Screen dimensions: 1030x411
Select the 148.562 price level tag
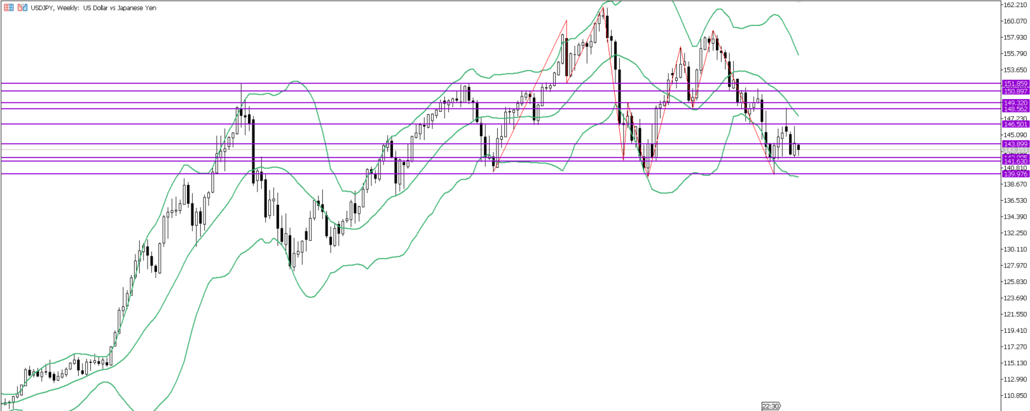tap(1015, 109)
